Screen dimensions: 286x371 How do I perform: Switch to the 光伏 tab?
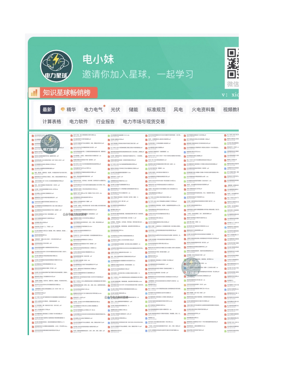coord(115,109)
